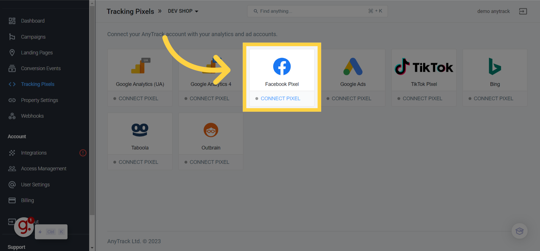Viewport: 540px width, 251px height.
Task: Connect pixel for Outbrain
Action: [210, 162]
